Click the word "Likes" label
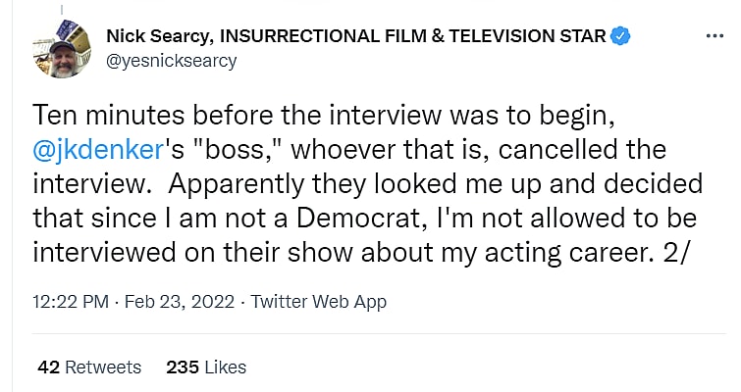Image resolution: width=741 pixels, height=392 pixels. coord(226,367)
